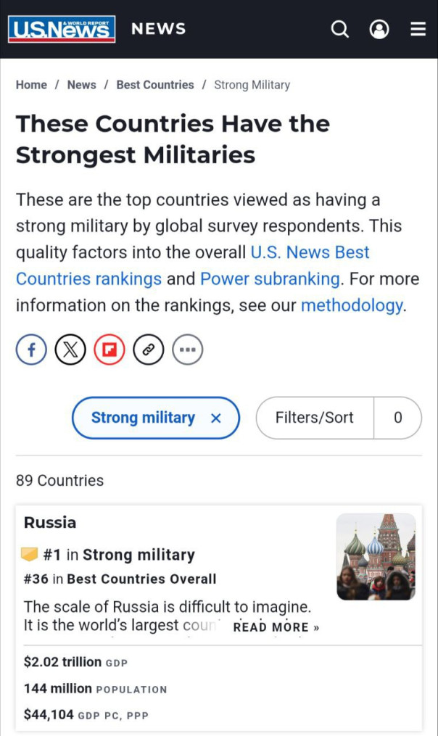Viewport: 438px width, 736px height.
Task: Navigate to the News breadcrumb
Action: [81, 85]
